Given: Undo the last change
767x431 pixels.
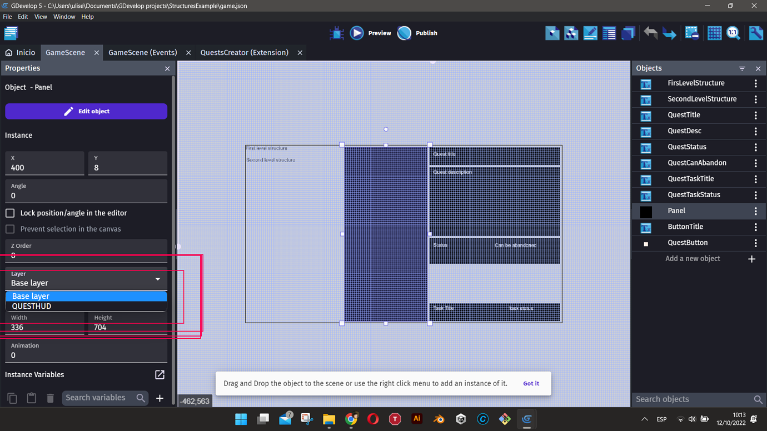Looking at the screenshot, I should [650, 33].
